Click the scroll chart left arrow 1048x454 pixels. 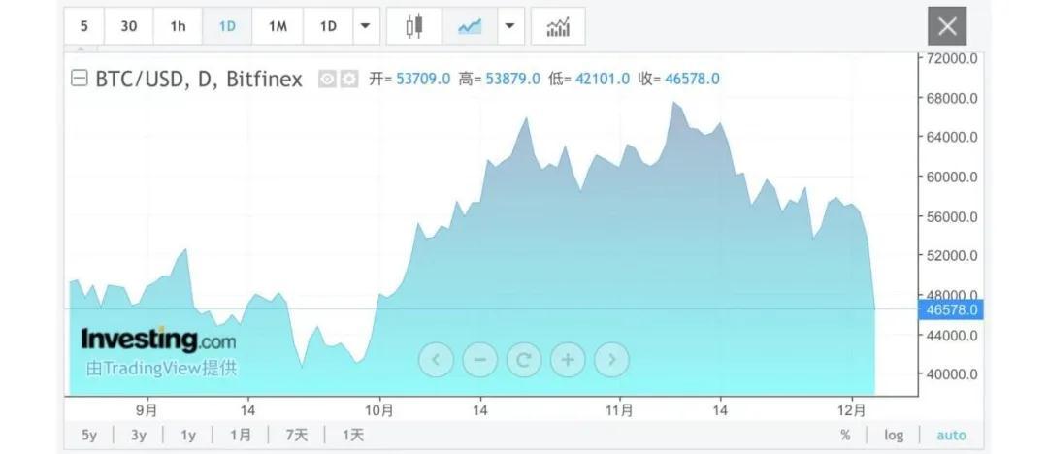pyautogui.click(x=436, y=360)
